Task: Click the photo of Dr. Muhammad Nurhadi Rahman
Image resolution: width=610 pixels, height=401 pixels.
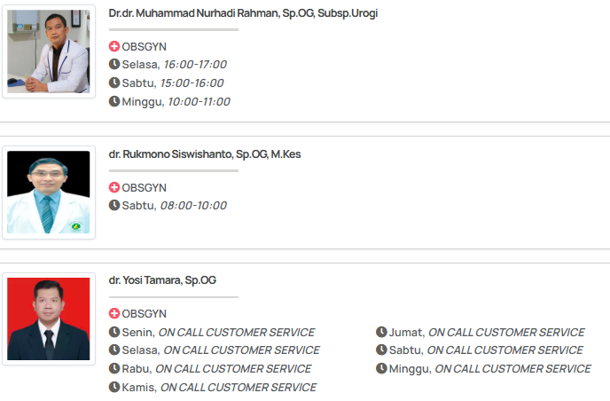Action: [x=49, y=51]
